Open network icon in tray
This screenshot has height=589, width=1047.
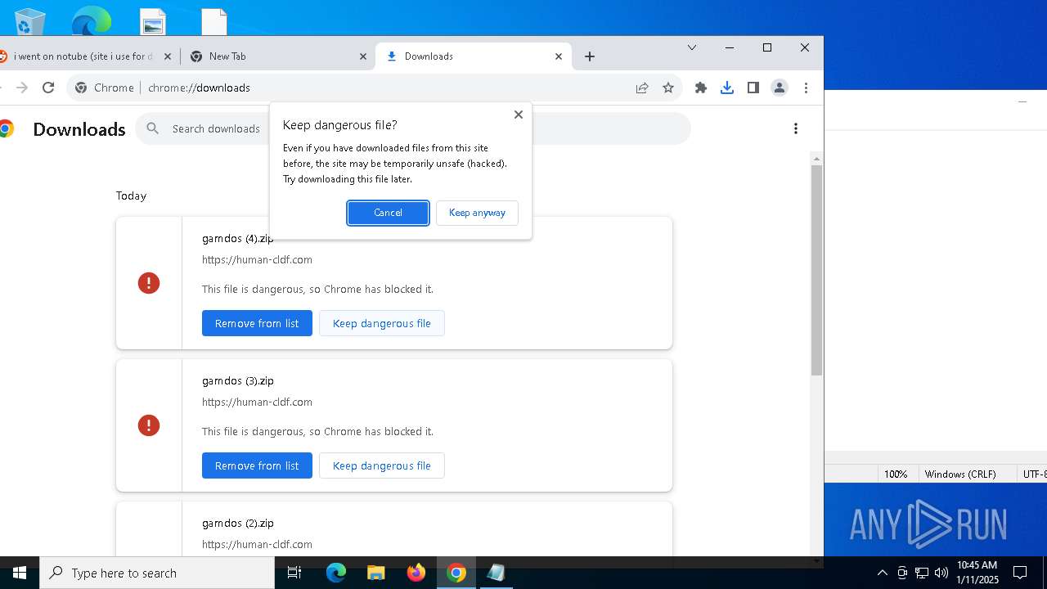(922, 573)
